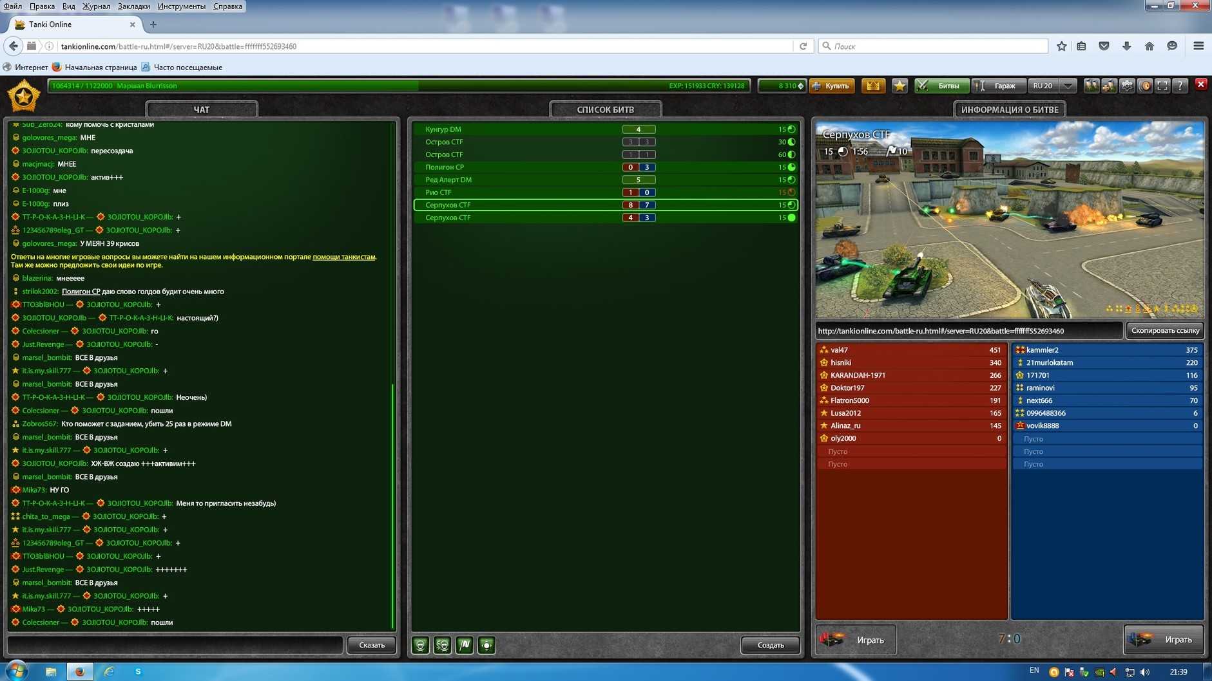This screenshot has height=681, width=1212.
Task: Toggle the Control Points battle filter
Action: click(486, 645)
